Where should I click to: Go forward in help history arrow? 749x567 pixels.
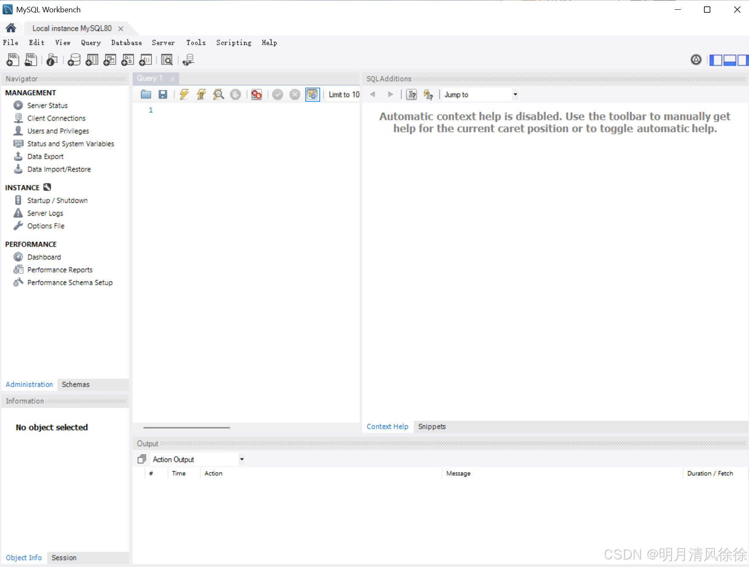[x=390, y=94]
